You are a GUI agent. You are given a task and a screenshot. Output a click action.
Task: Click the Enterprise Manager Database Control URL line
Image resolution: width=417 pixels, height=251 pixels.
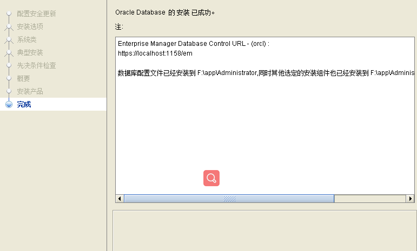[x=194, y=44]
